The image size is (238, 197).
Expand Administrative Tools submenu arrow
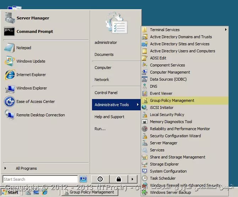(138, 105)
